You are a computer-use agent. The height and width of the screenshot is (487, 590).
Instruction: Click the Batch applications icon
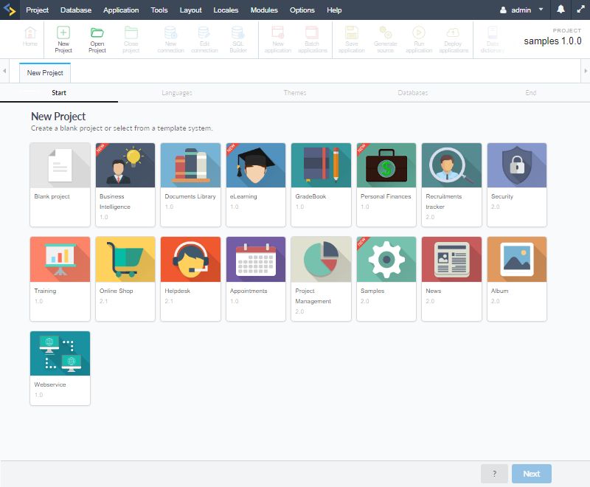click(x=312, y=38)
